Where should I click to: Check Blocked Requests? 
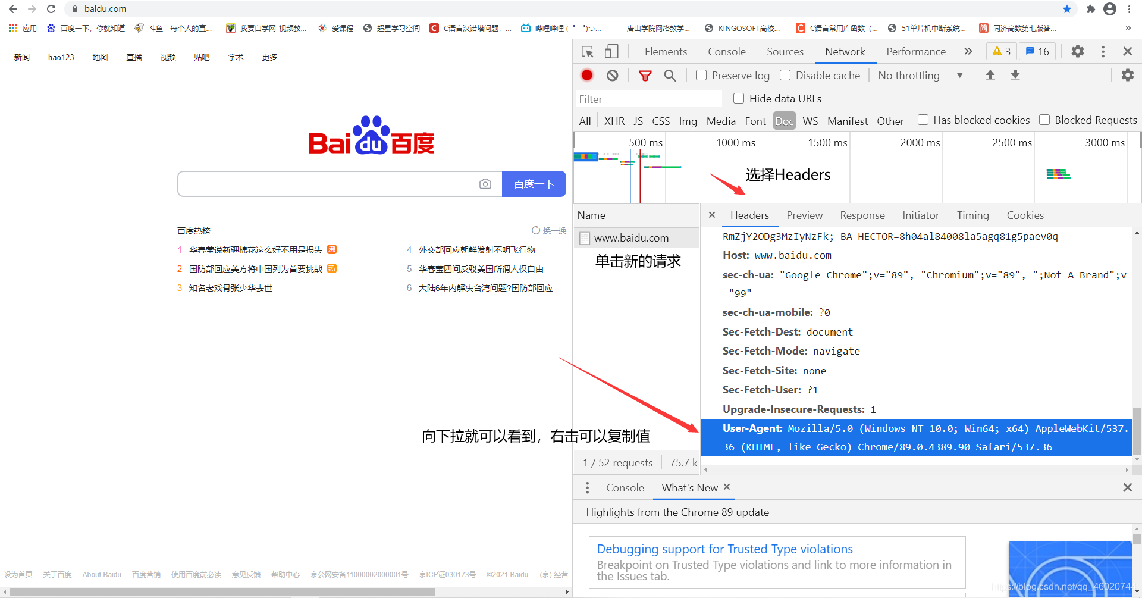1044,120
